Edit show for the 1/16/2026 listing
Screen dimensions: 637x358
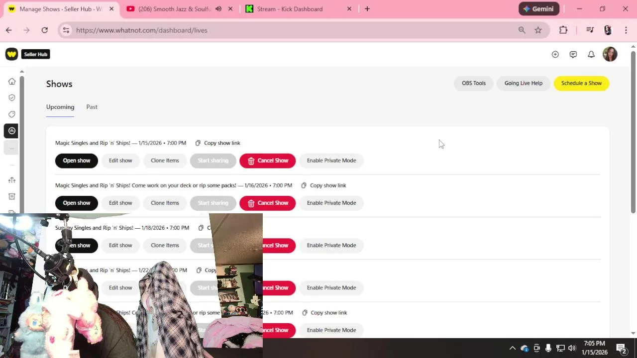[120, 203]
